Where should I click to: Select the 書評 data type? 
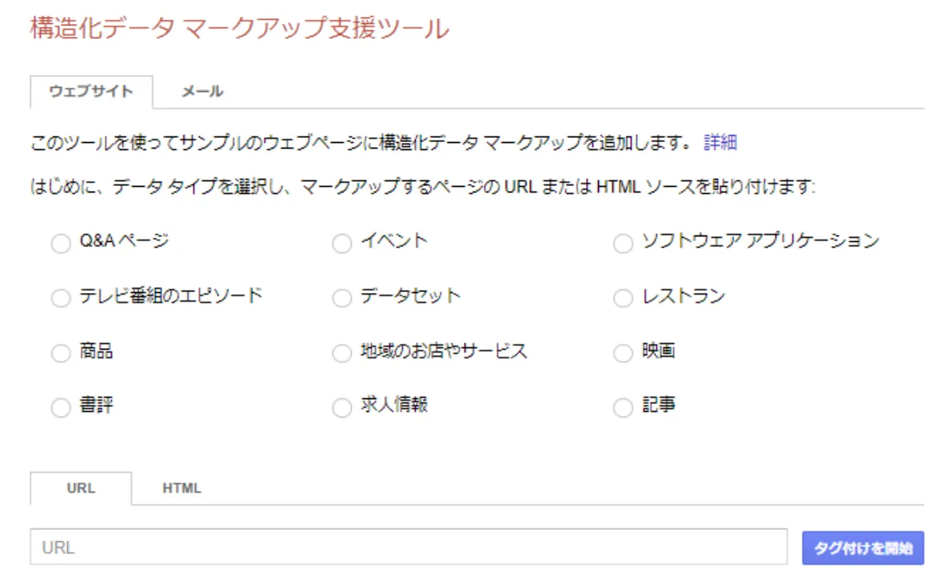pos(61,407)
